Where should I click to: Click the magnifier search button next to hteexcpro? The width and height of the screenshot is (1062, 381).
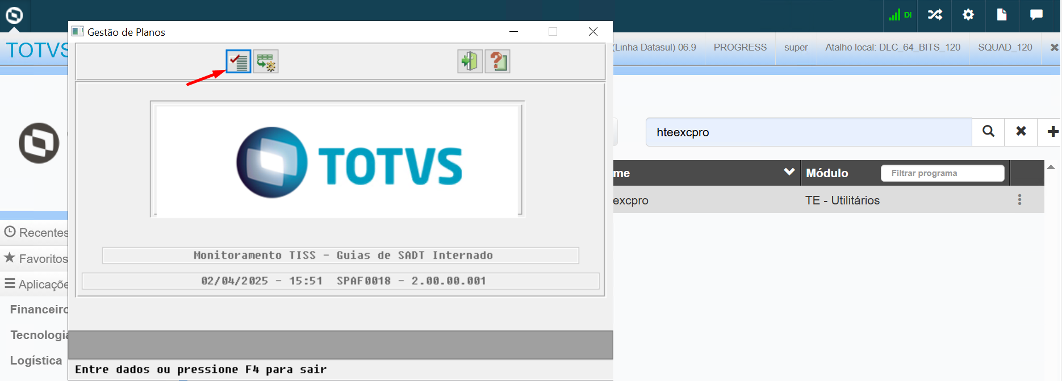tap(989, 132)
